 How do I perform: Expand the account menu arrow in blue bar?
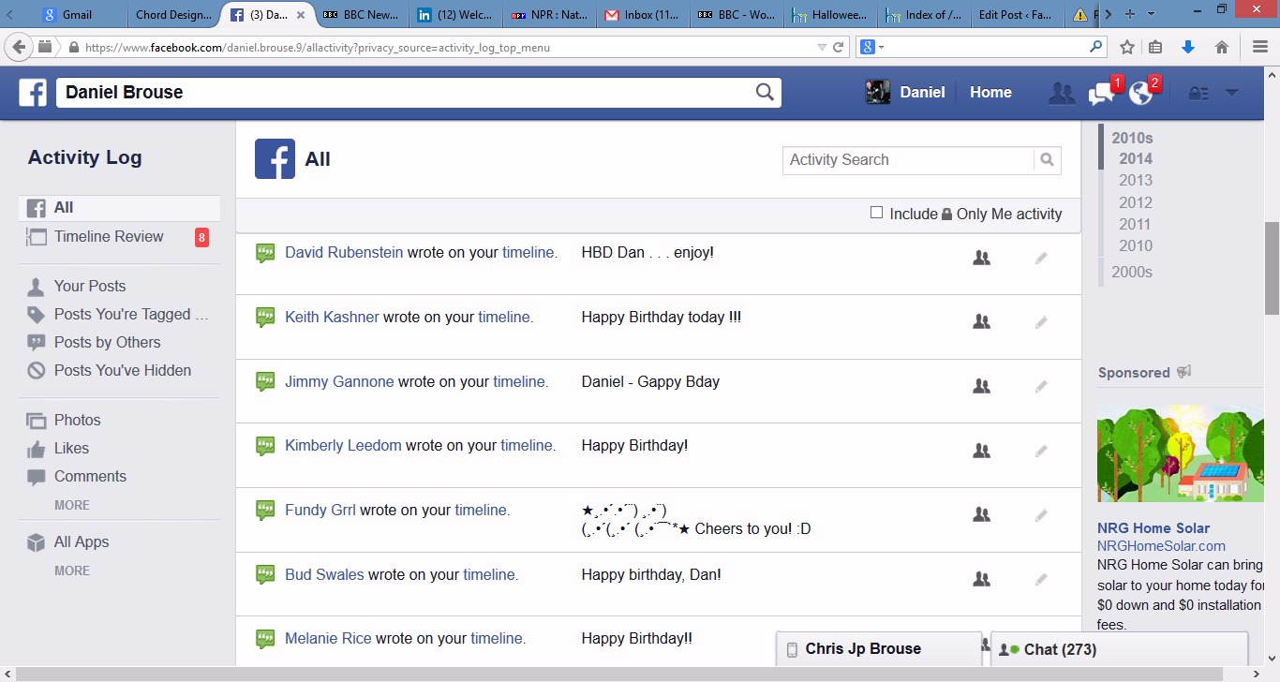click(1232, 93)
